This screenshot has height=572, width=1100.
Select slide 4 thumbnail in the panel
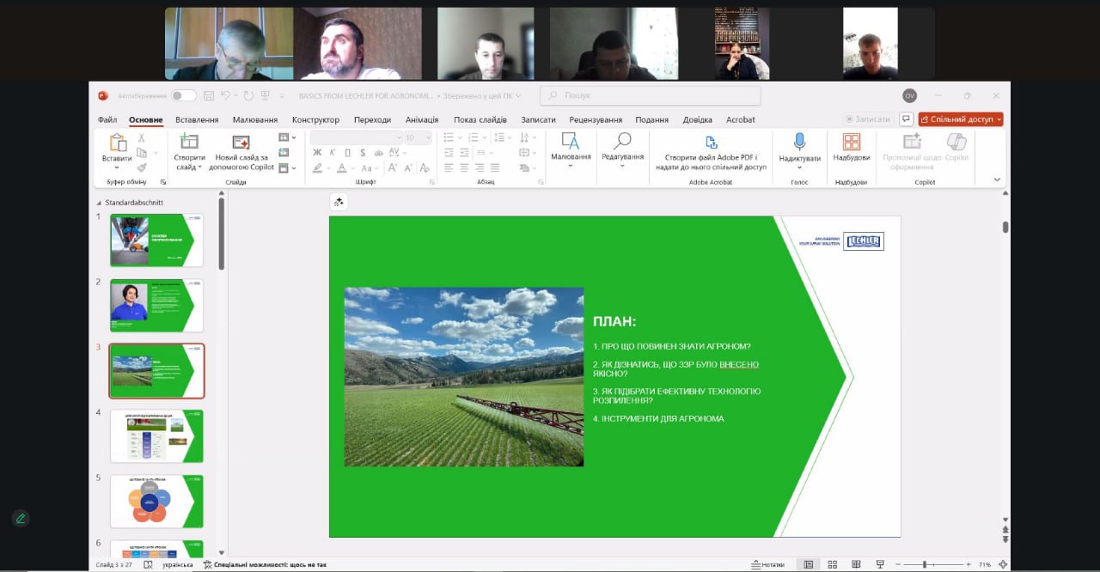pyautogui.click(x=156, y=436)
